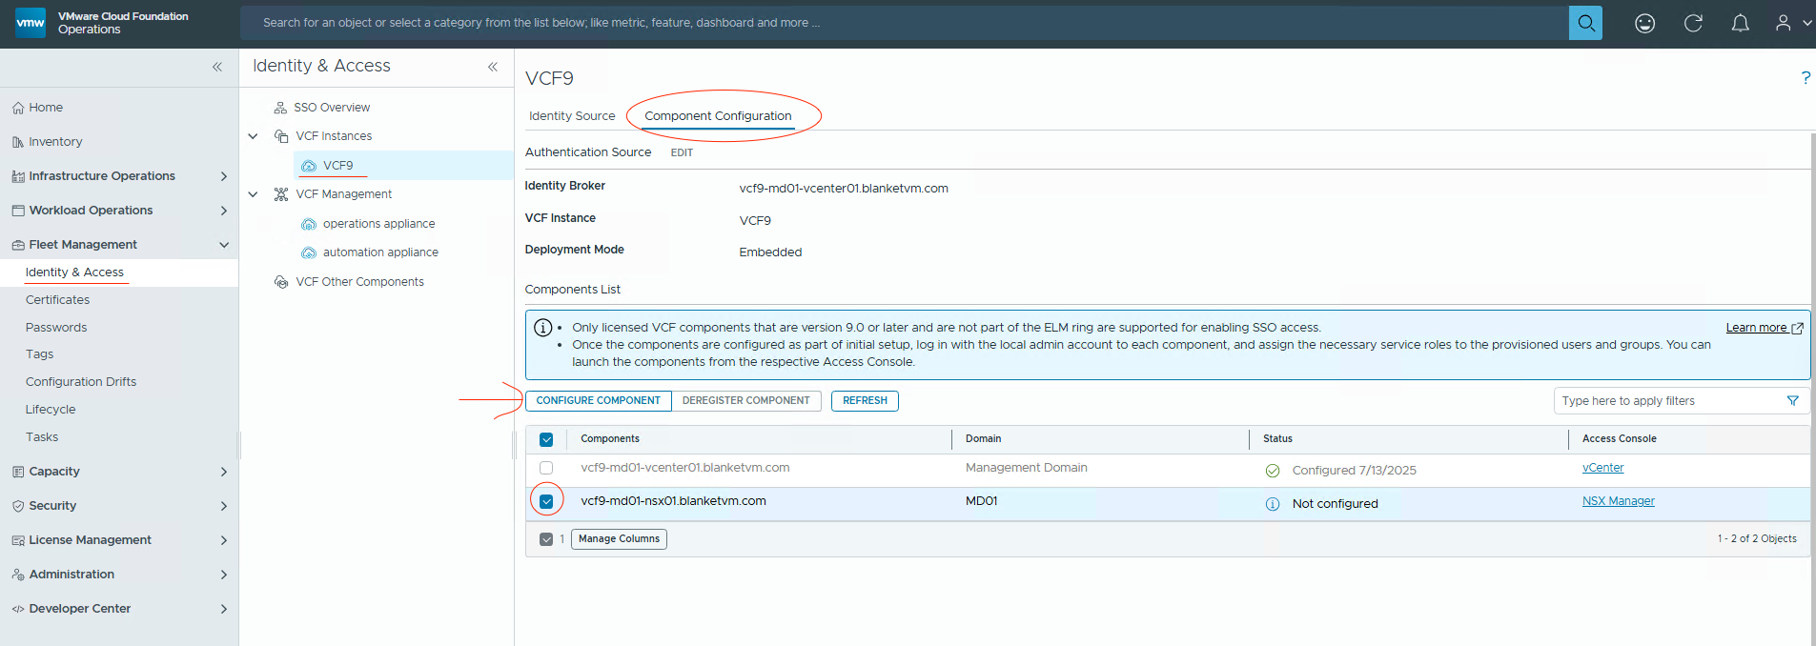Viewport: 1816px width, 646px height.
Task: Open the Learn more link
Action: (x=1764, y=328)
